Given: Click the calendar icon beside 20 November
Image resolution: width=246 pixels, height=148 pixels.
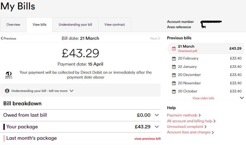Looking at the screenshot, I should [174, 83].
